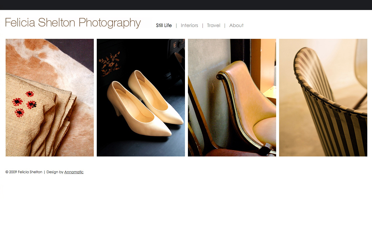Open the Annamatic designer link
The width and height of the screenshot is (372, 250).
tap(74, 172)
